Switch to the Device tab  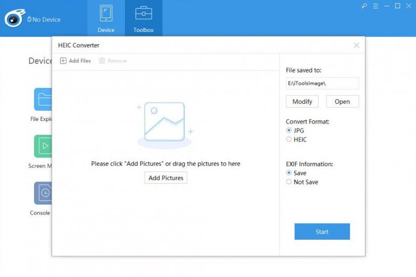(x=106, y=18)
